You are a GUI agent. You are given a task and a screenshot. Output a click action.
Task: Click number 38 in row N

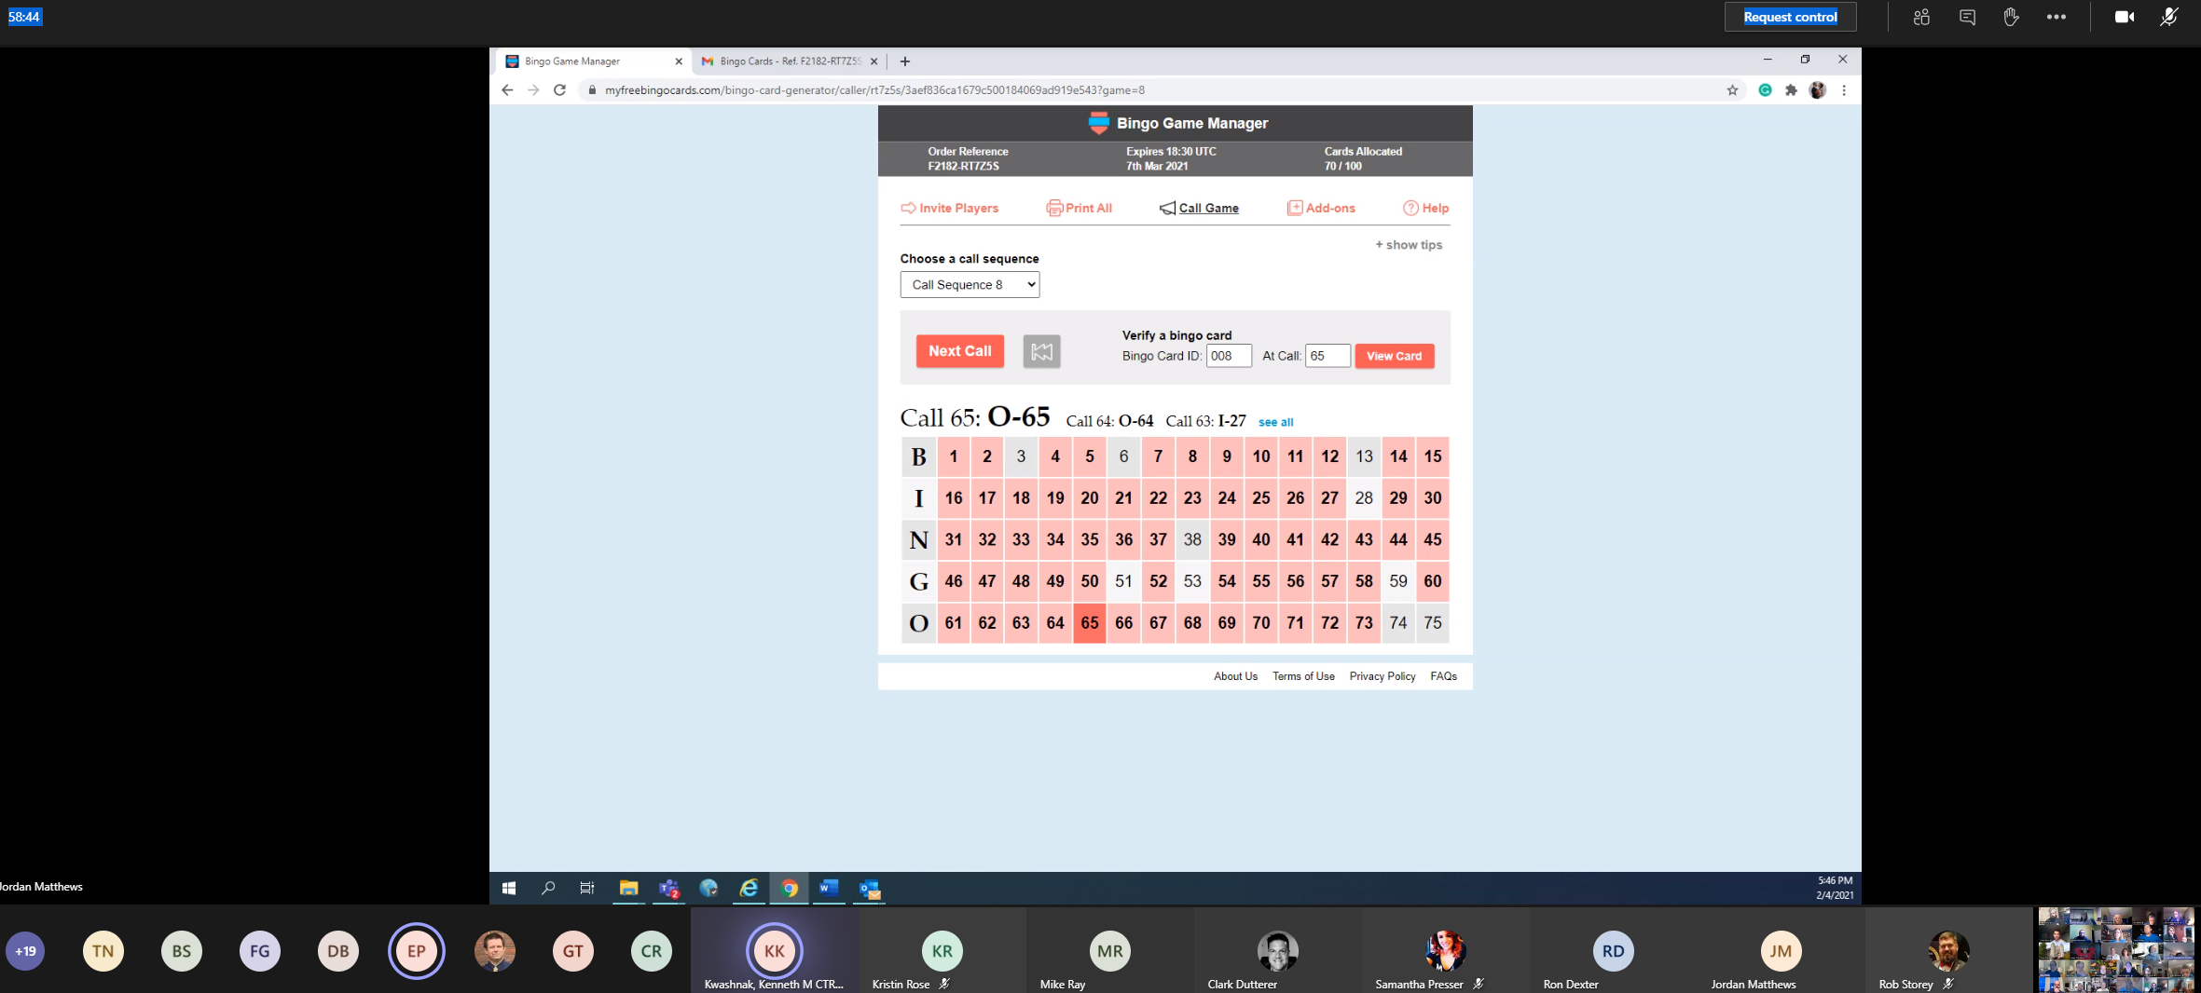pos(1192,539)
